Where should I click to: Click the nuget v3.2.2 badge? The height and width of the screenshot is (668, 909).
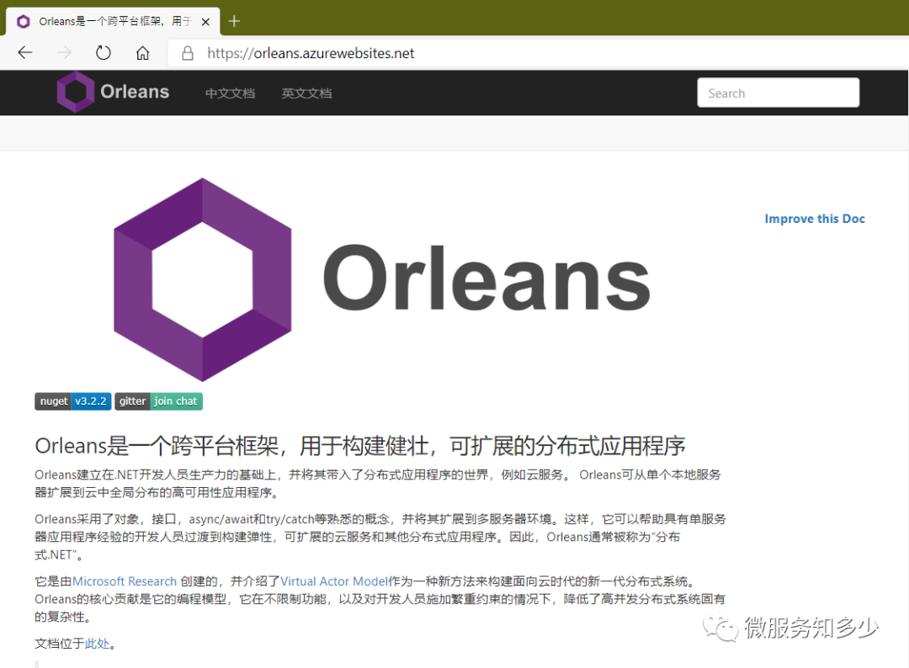click(73, 401)
